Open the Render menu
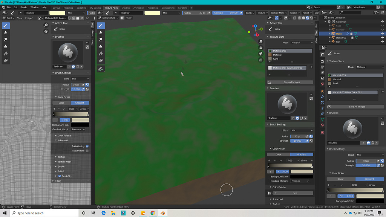Screen dimensions: 386x217 [24, 8]
